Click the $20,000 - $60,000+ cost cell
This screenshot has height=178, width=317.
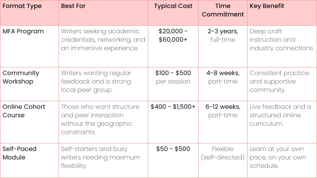(x=173, y=35)
